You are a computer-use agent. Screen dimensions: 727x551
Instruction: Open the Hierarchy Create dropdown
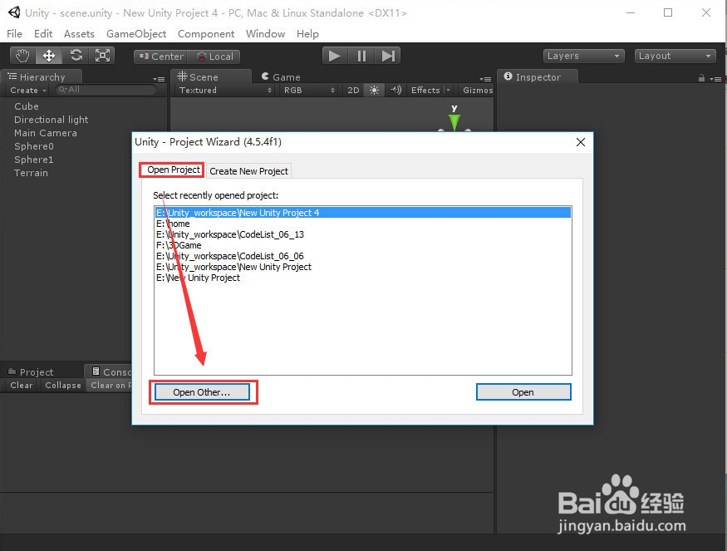[x=27, y=90]
